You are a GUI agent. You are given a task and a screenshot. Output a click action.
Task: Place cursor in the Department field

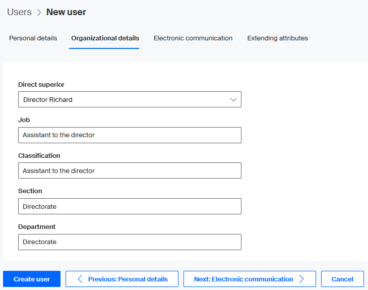[129, 242]
